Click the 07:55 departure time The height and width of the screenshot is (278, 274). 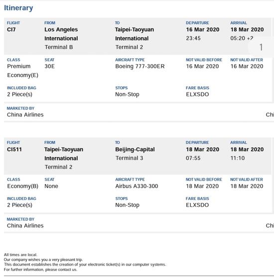pos(193,158)
